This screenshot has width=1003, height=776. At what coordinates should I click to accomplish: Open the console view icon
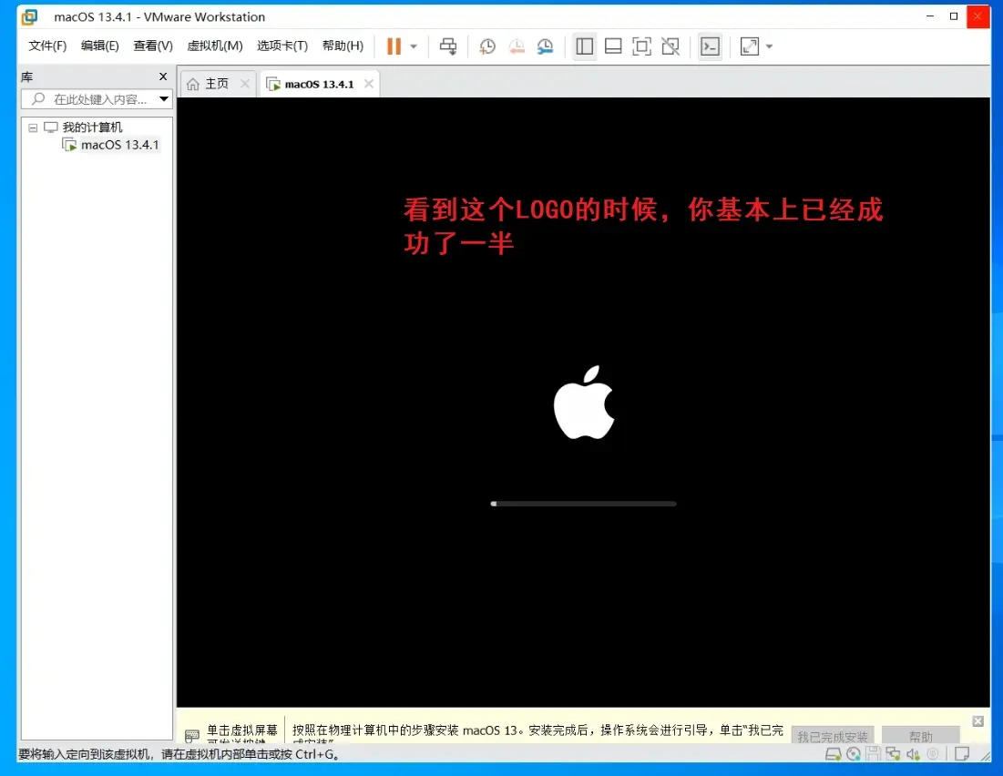710,46
